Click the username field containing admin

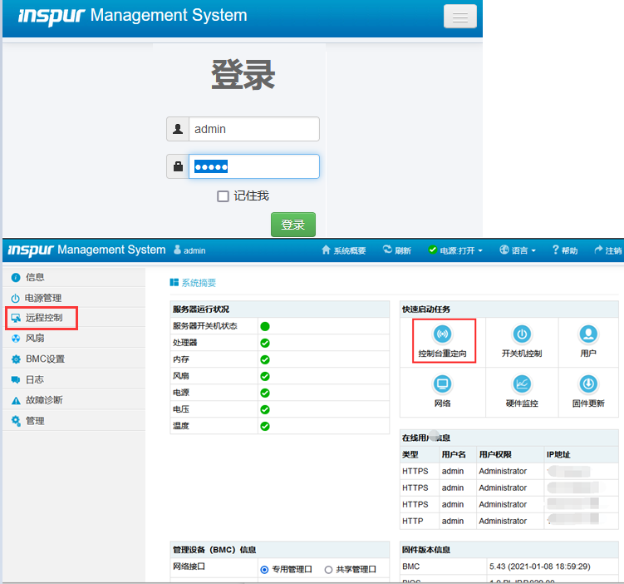254,129
